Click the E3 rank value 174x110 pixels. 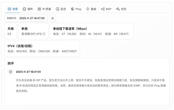tap(9, 34)
